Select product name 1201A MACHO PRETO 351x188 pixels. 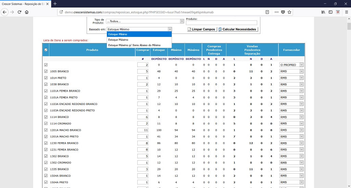(x=64, y=137)
